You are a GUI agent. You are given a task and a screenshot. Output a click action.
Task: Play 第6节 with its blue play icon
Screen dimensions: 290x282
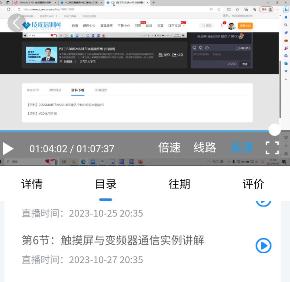(263, 245)
